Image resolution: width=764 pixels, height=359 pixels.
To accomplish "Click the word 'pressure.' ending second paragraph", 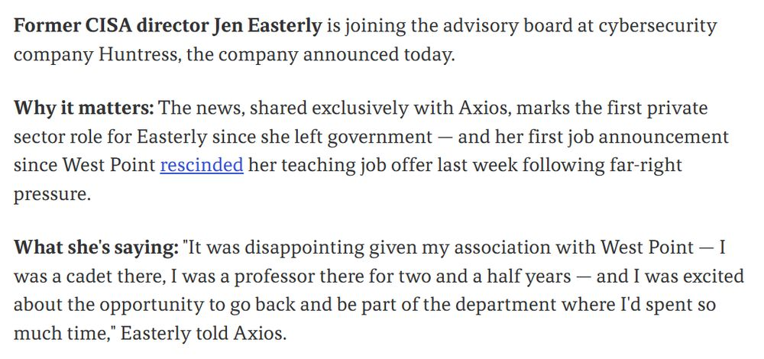I will (x=52, y=195).
